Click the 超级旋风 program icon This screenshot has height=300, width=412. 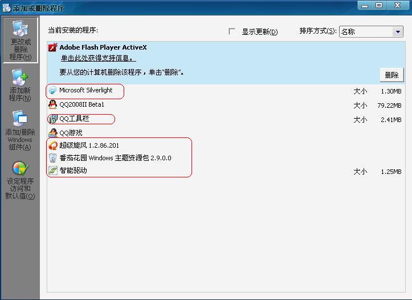point(53,145)
